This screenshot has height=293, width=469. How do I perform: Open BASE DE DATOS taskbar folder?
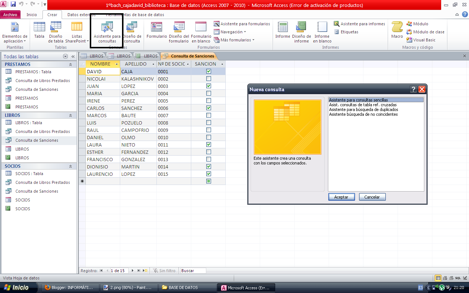pyautogui.click(x=187, y=288)
